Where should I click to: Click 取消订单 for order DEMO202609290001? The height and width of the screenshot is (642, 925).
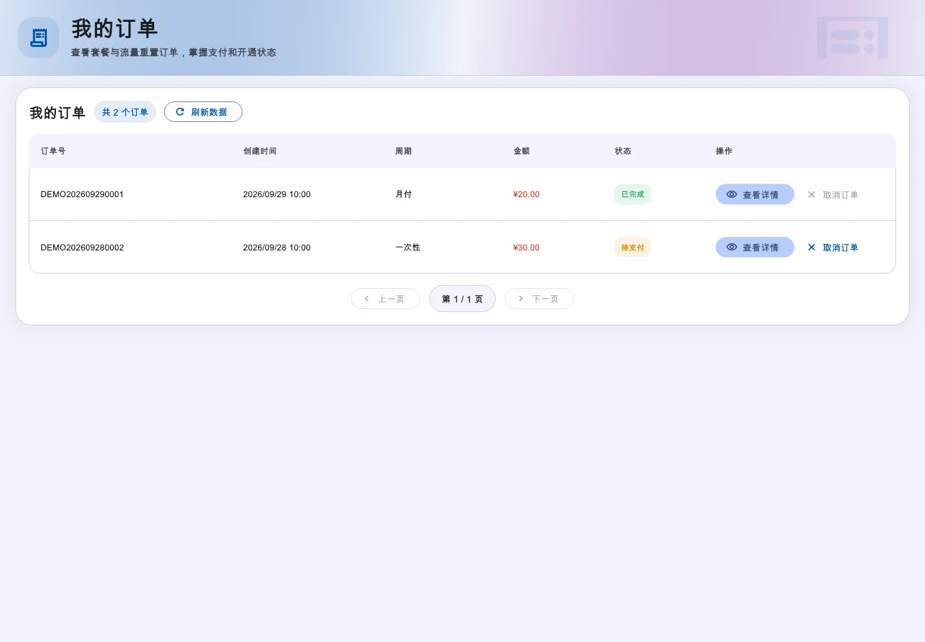(x=833, y=195)
